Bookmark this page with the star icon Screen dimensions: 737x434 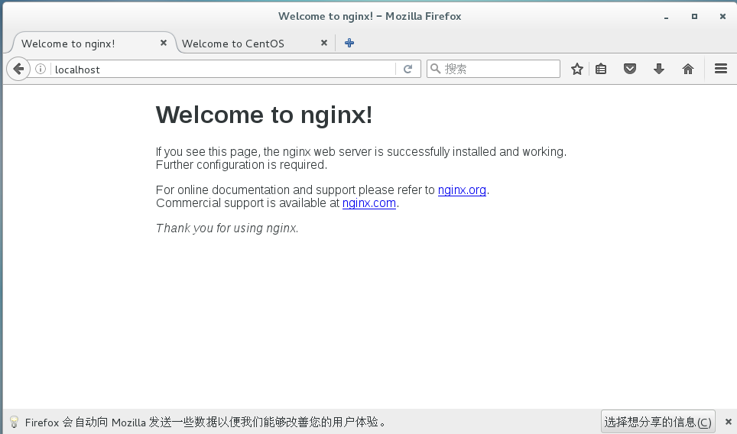[577, 69]
